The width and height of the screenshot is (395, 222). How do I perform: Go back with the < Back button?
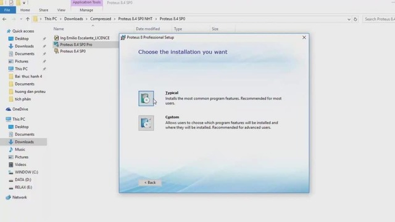click(x=150, y=183)
